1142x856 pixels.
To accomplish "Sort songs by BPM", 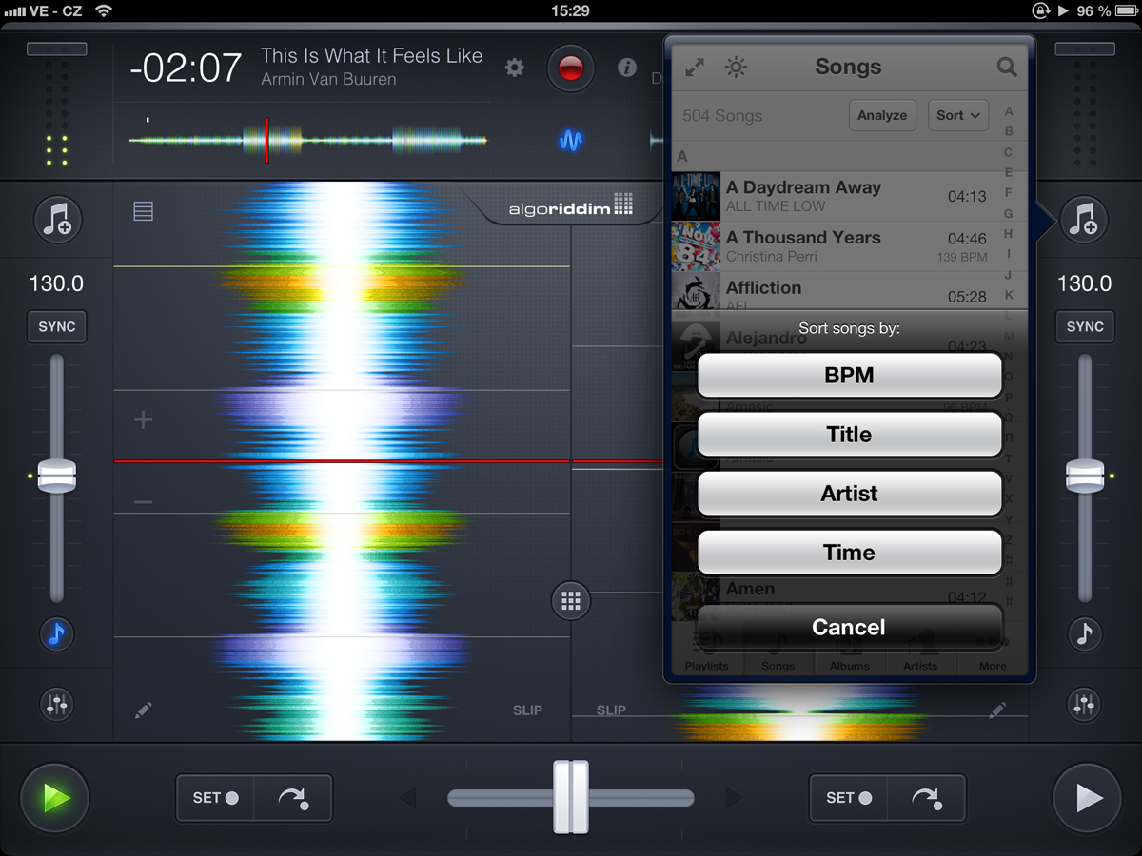I will click(849, 376).
